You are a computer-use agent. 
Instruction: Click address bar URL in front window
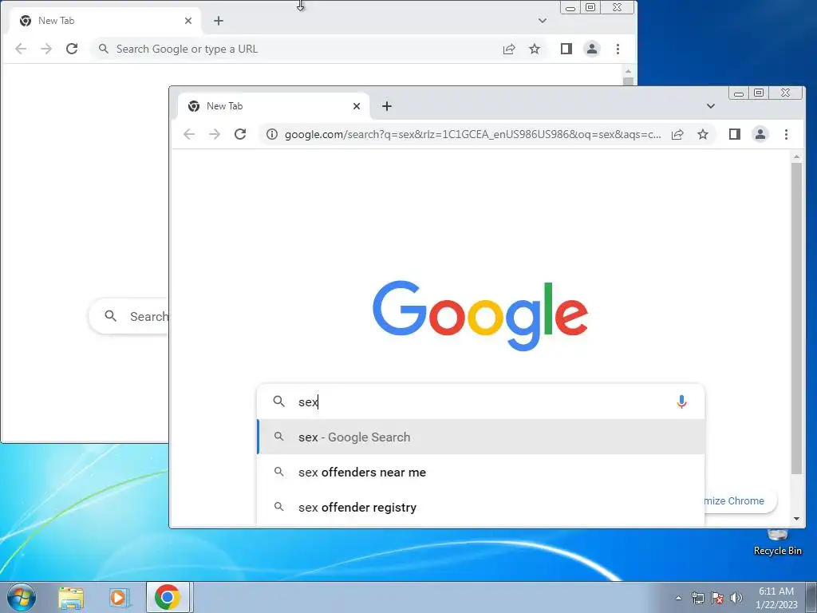[472, 134]
